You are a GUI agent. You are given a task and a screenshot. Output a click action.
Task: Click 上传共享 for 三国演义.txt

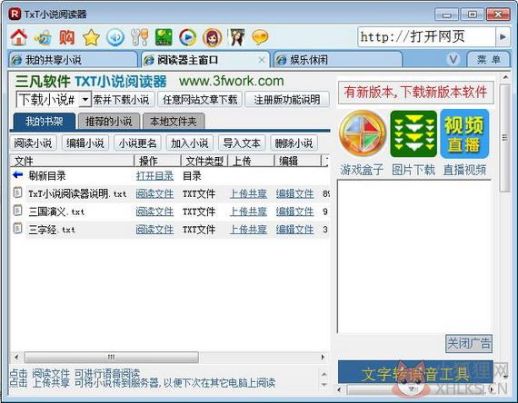click(x=248, y=211)
